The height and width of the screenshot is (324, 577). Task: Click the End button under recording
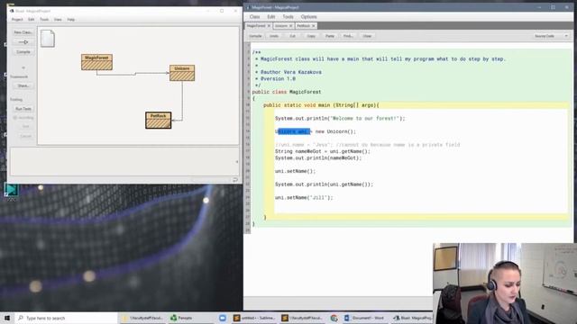click(25, 126)
